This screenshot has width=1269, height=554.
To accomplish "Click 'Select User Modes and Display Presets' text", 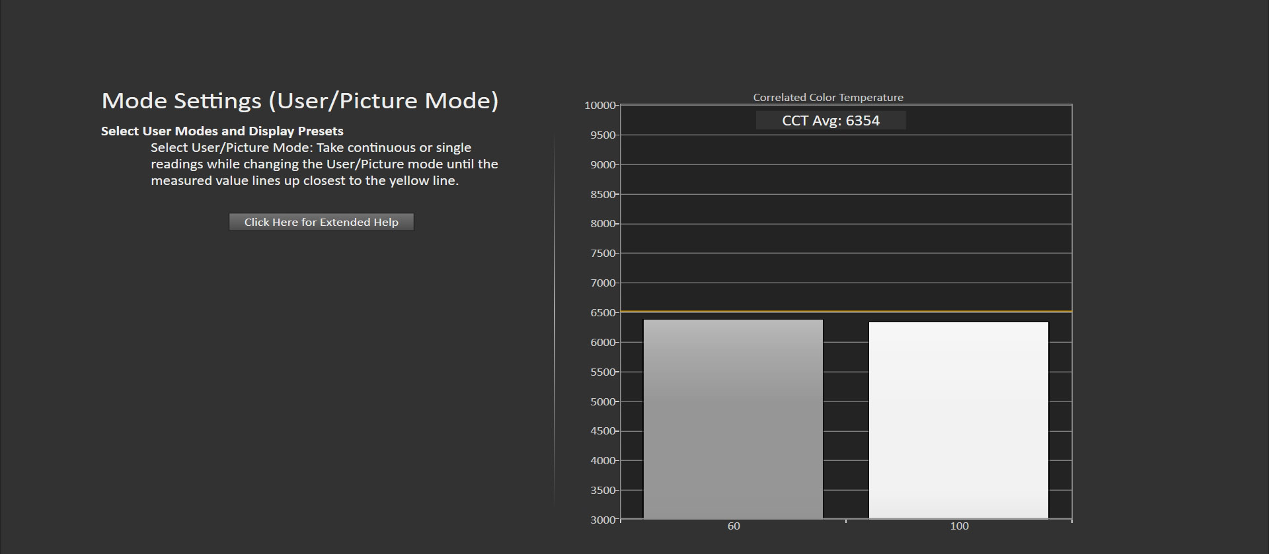I will (x=222, y=131).
